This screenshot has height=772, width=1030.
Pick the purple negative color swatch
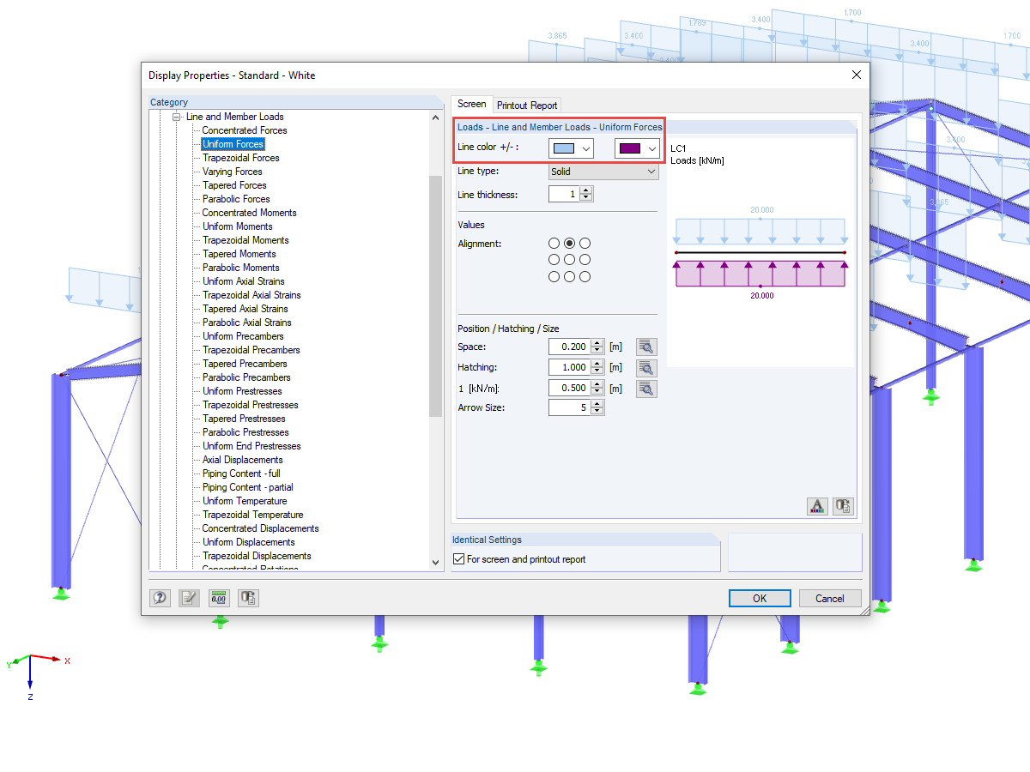tap(630, 148)
